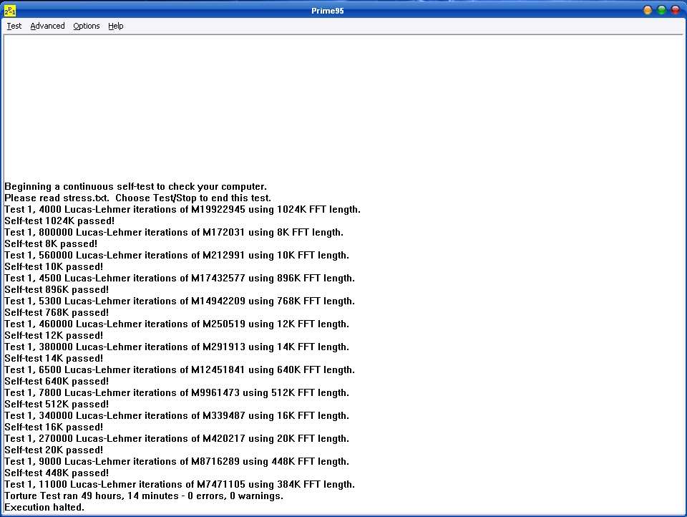Screen dimensions: 687x517
Task: Click 'Self-test 16K passed!' line
Action: click(x=54, y=427)
